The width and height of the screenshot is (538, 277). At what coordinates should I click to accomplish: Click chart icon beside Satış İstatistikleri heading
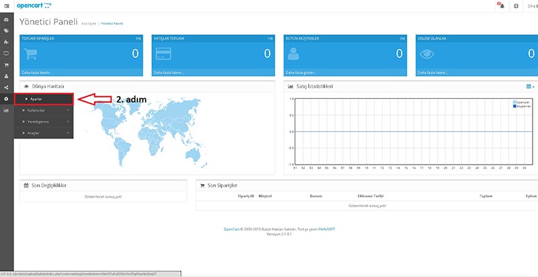291,87
